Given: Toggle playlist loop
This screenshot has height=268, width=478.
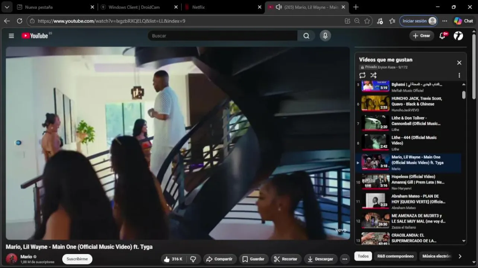Looking at the screenshot, I should pyautogui.click(x=362, y=75).
